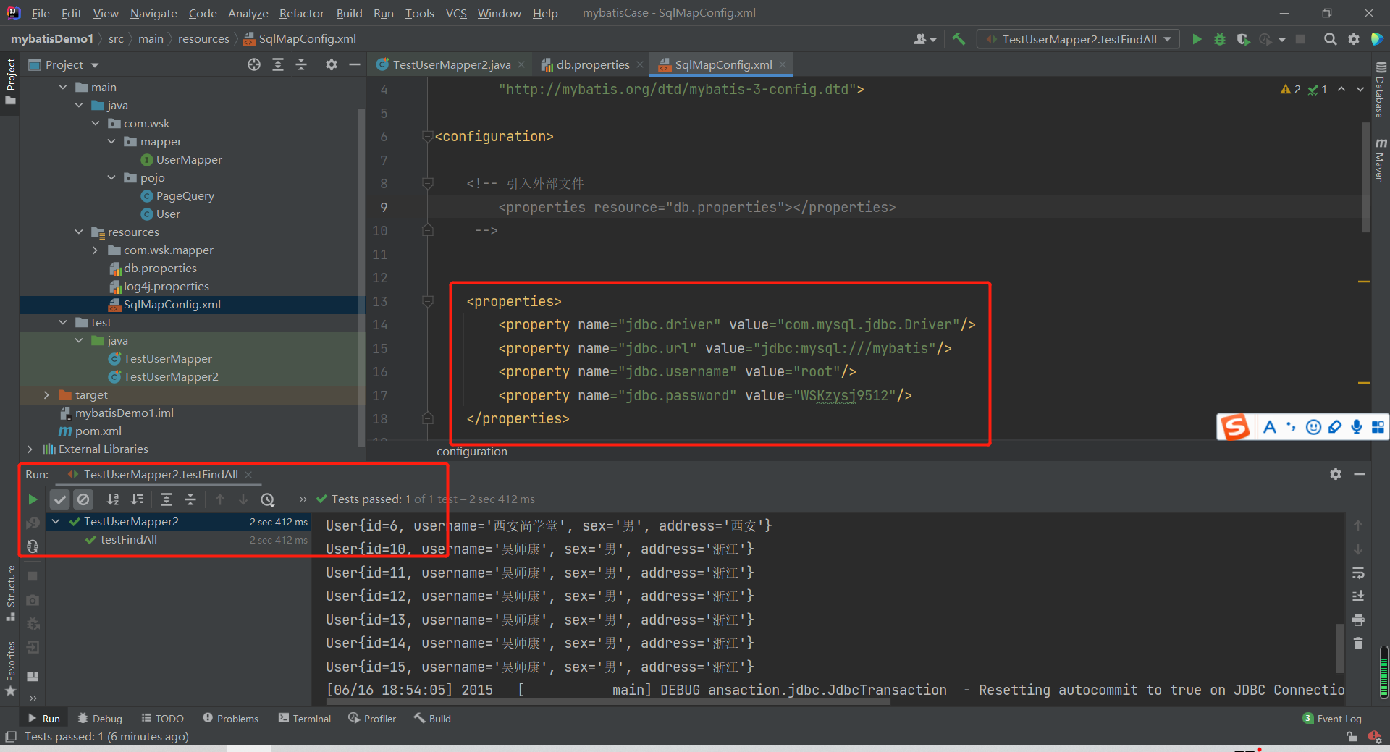Open test history clock icon
Screen dimensions: 1390x752
click(x=267, y=499)
